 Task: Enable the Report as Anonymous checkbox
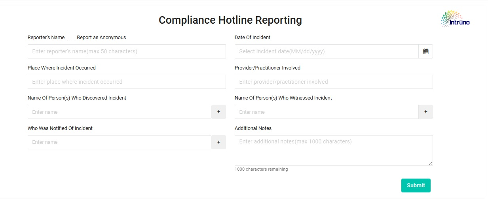point(70,38)
